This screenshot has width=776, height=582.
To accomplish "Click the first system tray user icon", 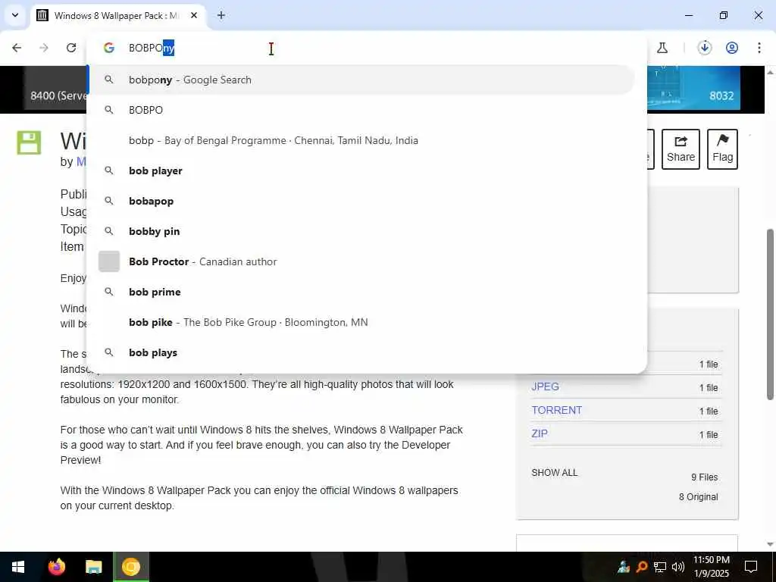I will pos(624,567).
